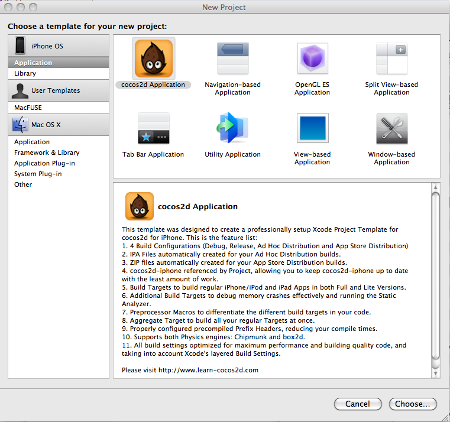This screenshot has width=450, height=422.
Task: Click the description scrollbar down arrow
Action: pyautogui.click(x=435, y=373)
